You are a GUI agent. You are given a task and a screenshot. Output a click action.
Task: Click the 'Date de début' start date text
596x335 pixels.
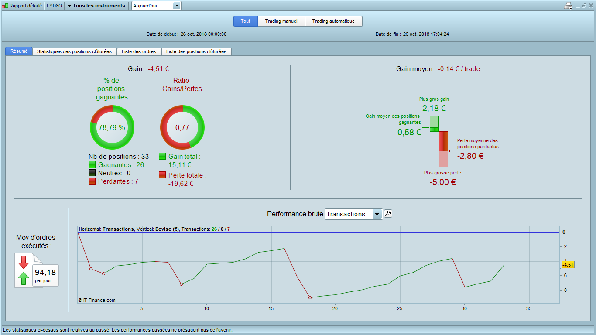(186, 34)
